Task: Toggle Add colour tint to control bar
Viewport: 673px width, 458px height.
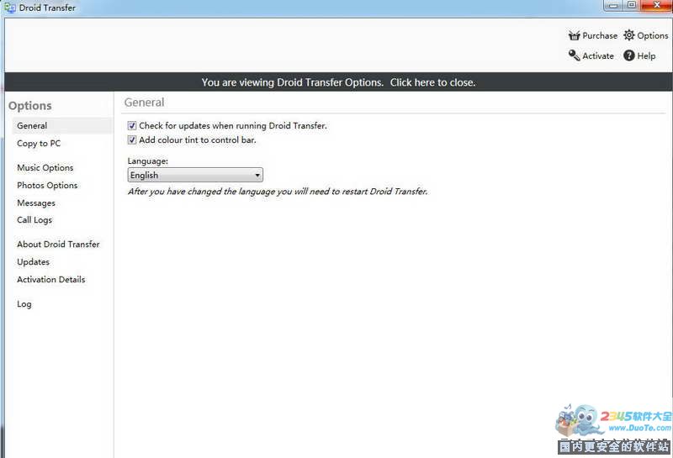Action: (132, 140)
